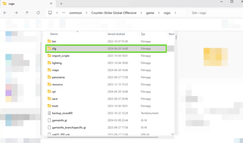Viewport: 243px width, 143px height.
Task: Select the resource folder icon
Action: click(49, 84)
